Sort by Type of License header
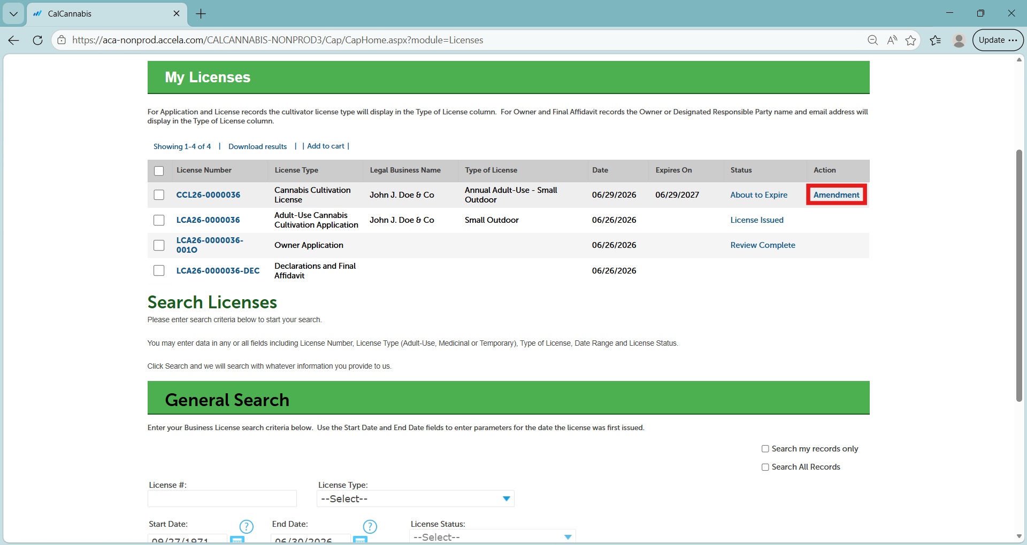This screenshot has width=1027, height=545. pos(491,170)
